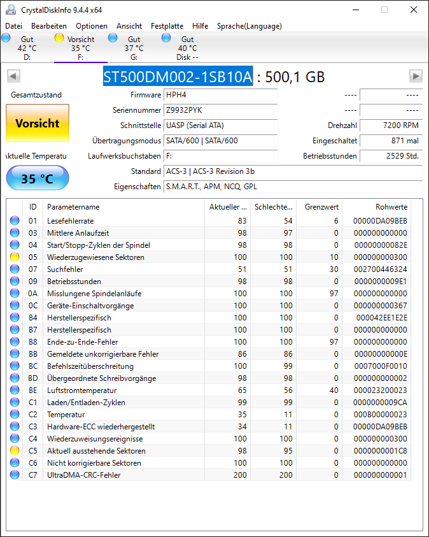429x537 pixels.
Task: Click the Drehzahl field 7200 RPM
Action: [391, 125]
